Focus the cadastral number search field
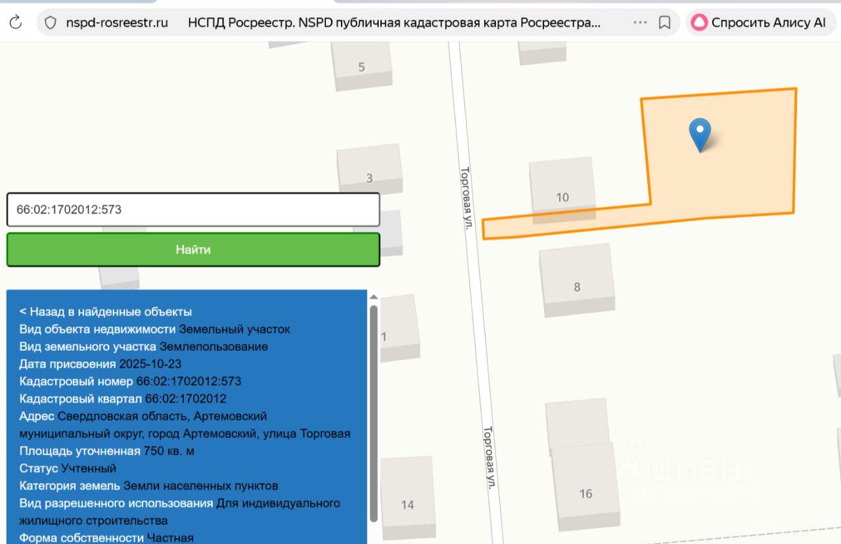This screenshot has height=544, width=841. tap(193, 210)
